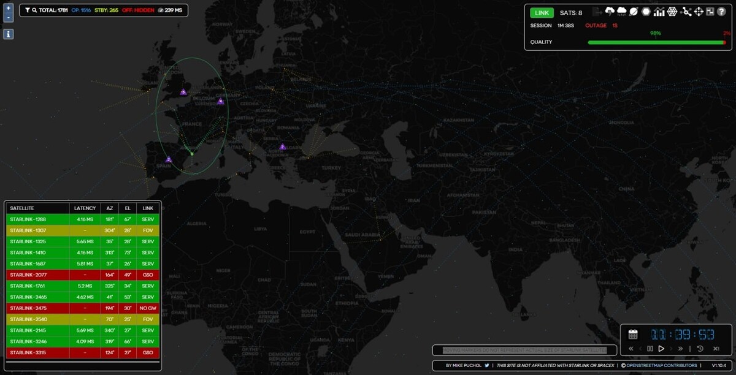Screen dimensions: 736x375
Task: Open the settings sliders panel icon
Action: 710,12
